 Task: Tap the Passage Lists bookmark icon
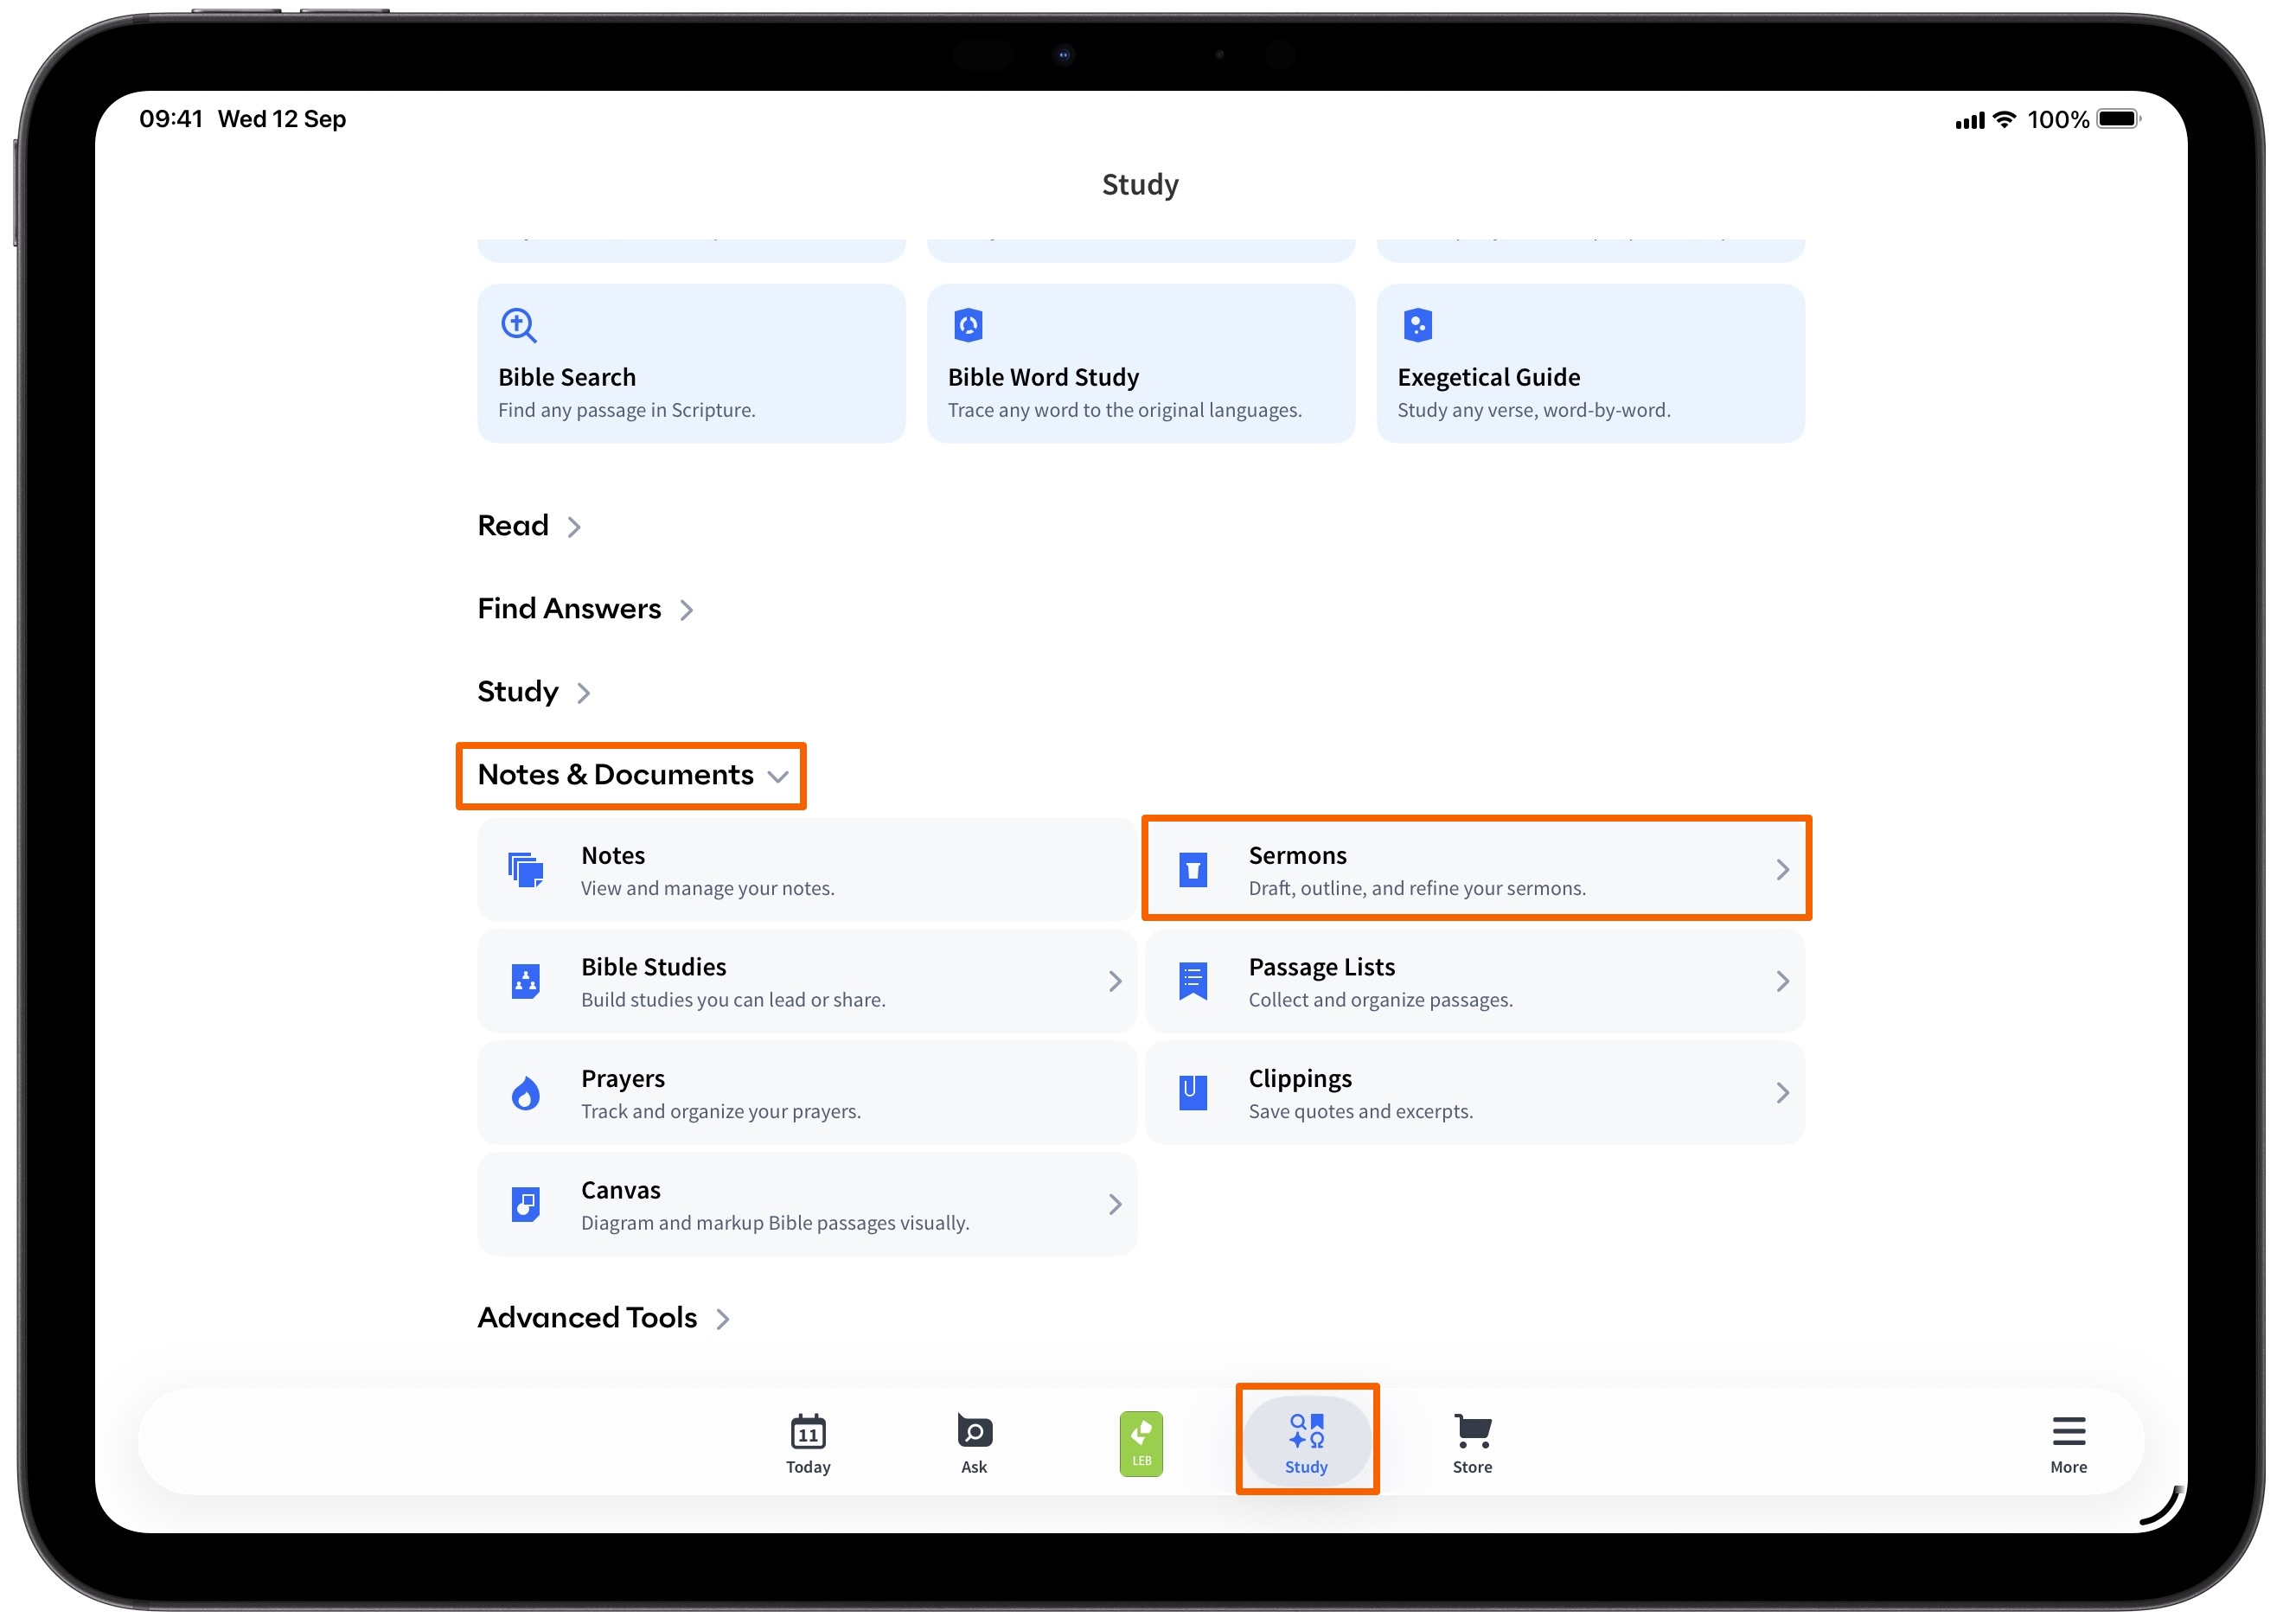1192,981
